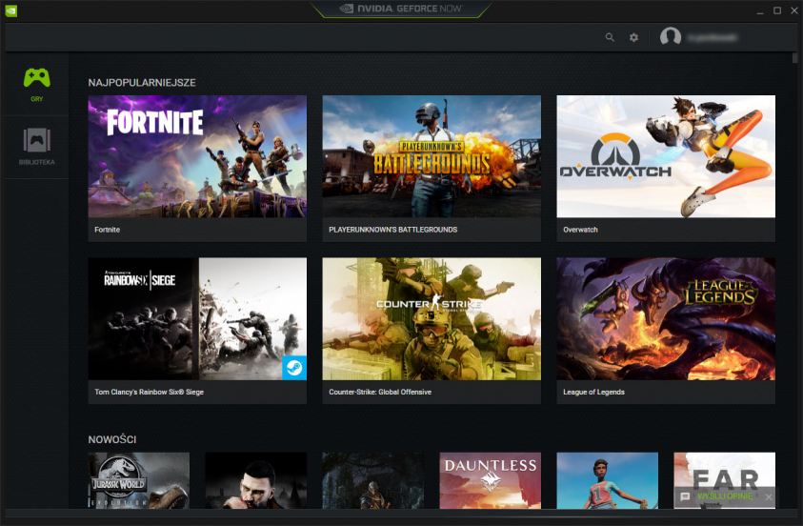Viewport: 803px width, 526px height.
Task: Click 'Counter-Strike: Global Offensive' label
Action: click(x=380, y=392)
